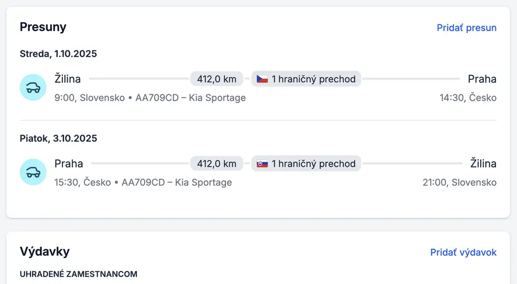Click '15:30, Česko • AA709CD' details line

[x=143, y=182]
